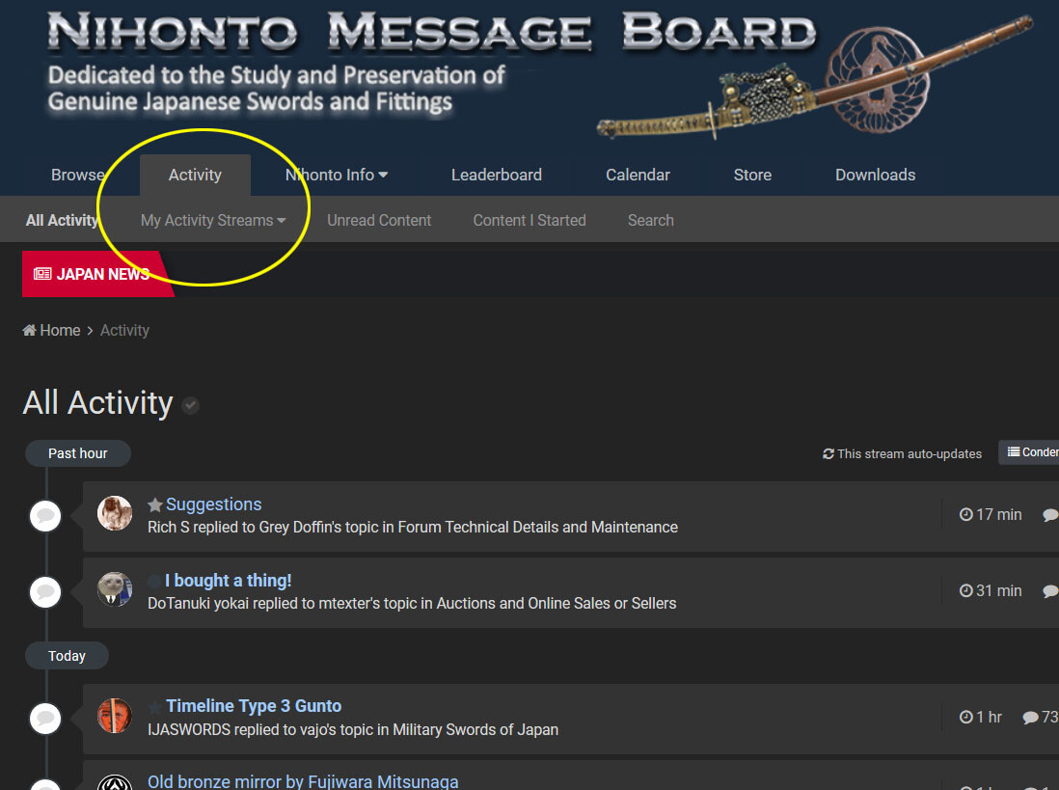Click 'This stream auto-updates' text
This screenshot has width=1059, height=790.
[910, 453]
